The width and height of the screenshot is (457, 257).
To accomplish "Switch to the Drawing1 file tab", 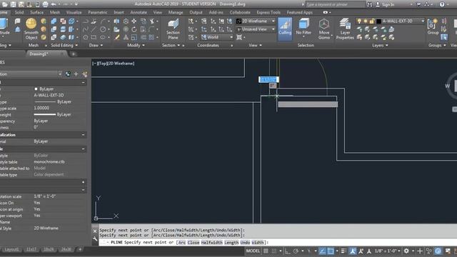I will pyautogui.click(x=39, y=54).
